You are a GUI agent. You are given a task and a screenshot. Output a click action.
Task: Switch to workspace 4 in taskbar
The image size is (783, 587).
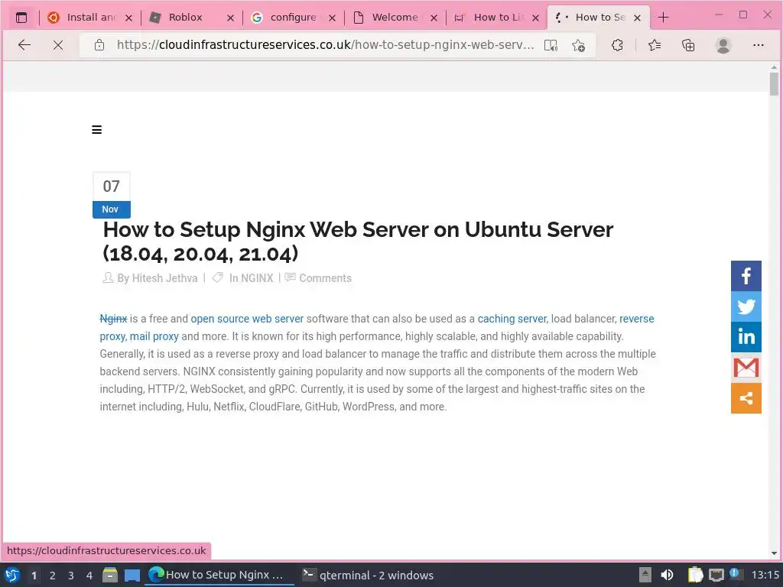pos(89,576)
